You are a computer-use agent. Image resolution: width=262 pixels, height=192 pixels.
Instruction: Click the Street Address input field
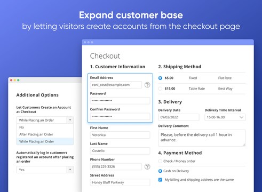tap(120, 182)
